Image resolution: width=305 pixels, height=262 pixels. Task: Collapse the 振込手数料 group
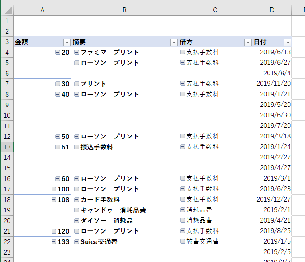pyautogui.click(x=77, y=147)
